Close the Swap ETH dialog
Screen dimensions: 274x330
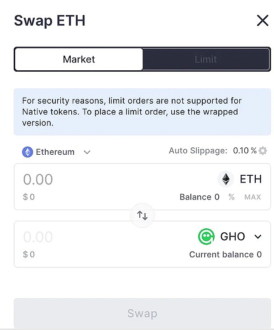coord(263,21)
